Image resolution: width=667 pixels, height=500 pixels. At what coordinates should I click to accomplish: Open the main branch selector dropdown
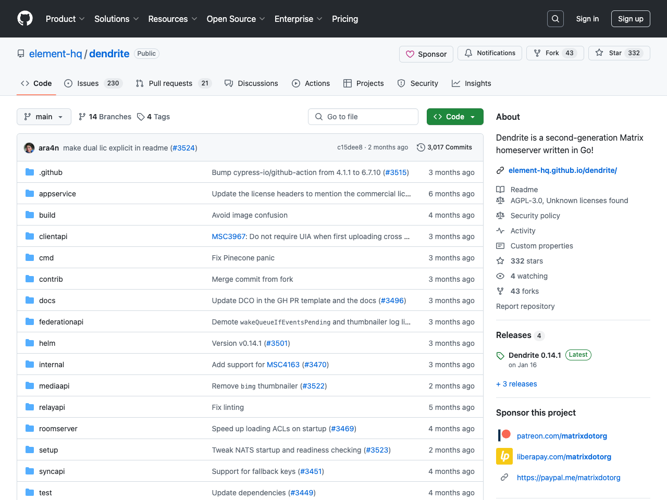click(44, 117)
